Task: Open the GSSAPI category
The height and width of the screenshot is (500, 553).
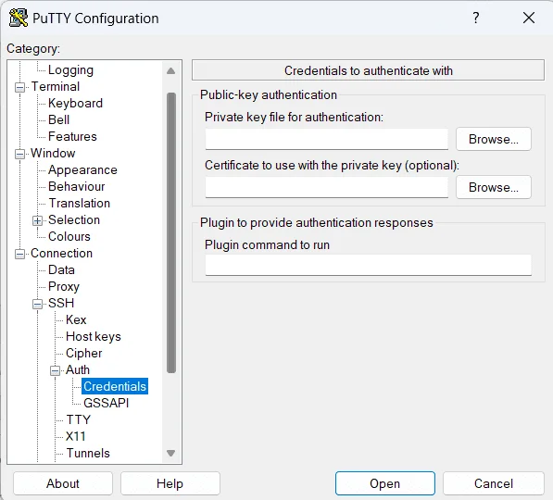Action: [106, 403]
